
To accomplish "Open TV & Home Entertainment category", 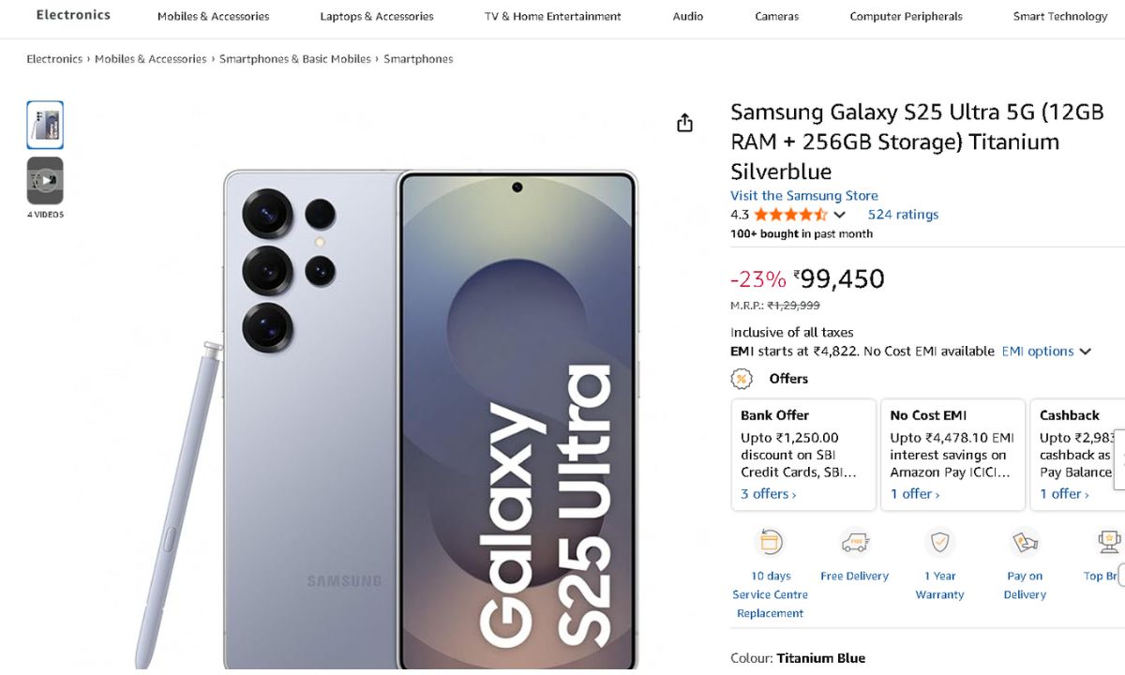I will click(553, 16).
